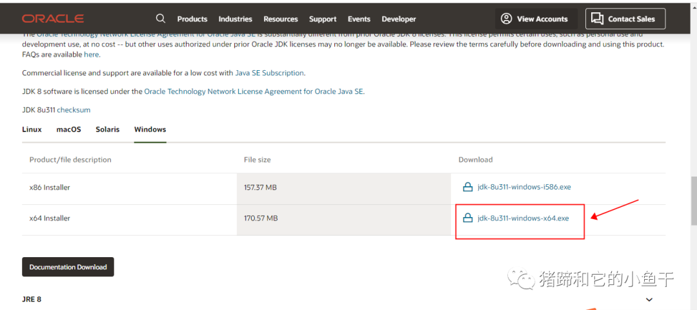This screenshot has width=697, height=310.
Task: Open the Products menu
Action: (x=192, y=19)
